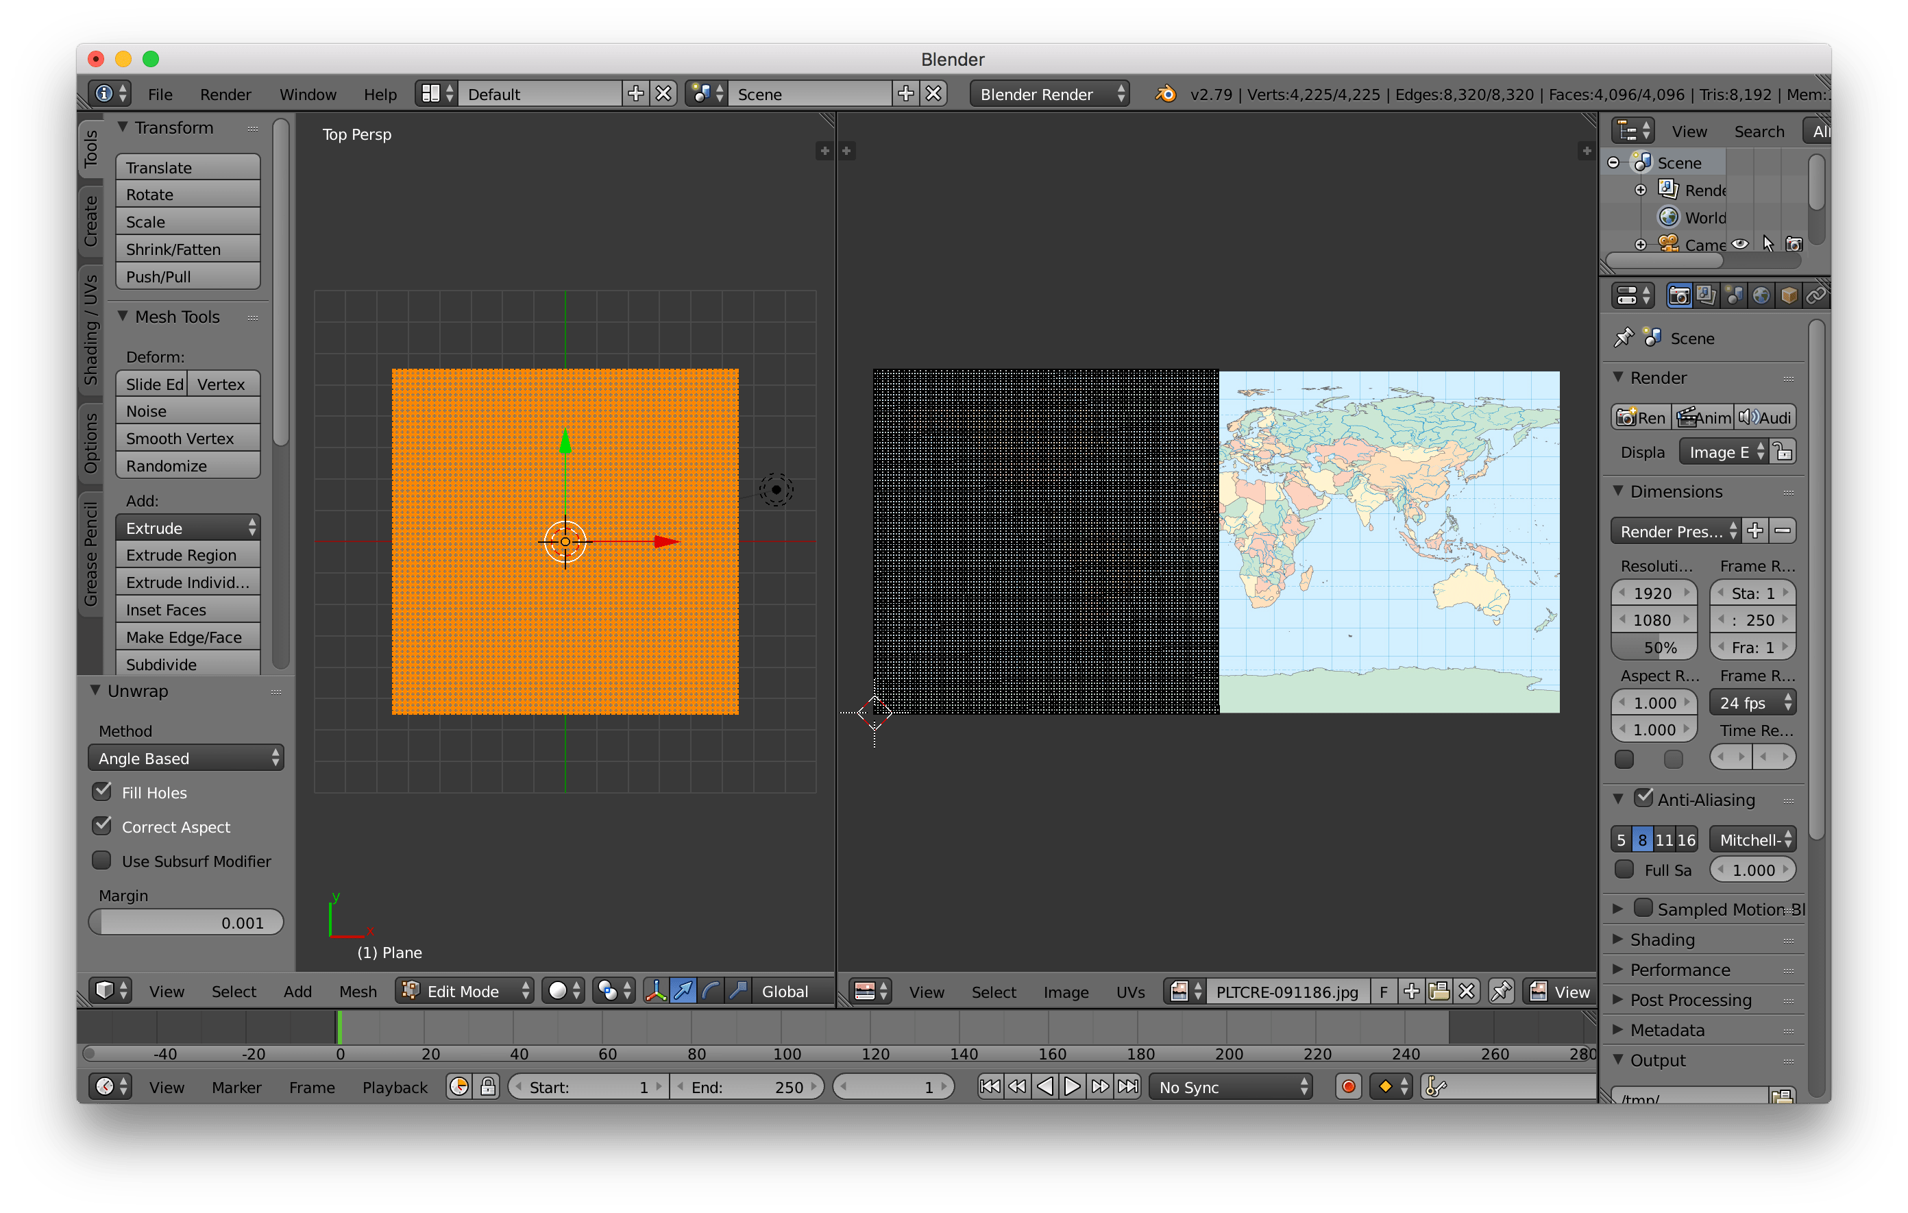
Task: Open the World properties tab icon
Action: click(1761, 296)
